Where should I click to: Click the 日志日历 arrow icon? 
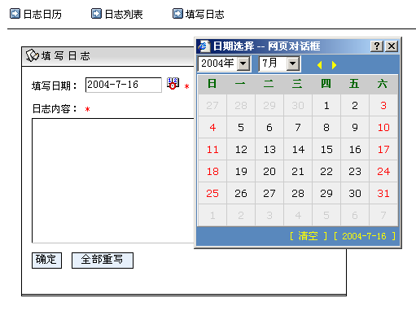pos(15,14)
